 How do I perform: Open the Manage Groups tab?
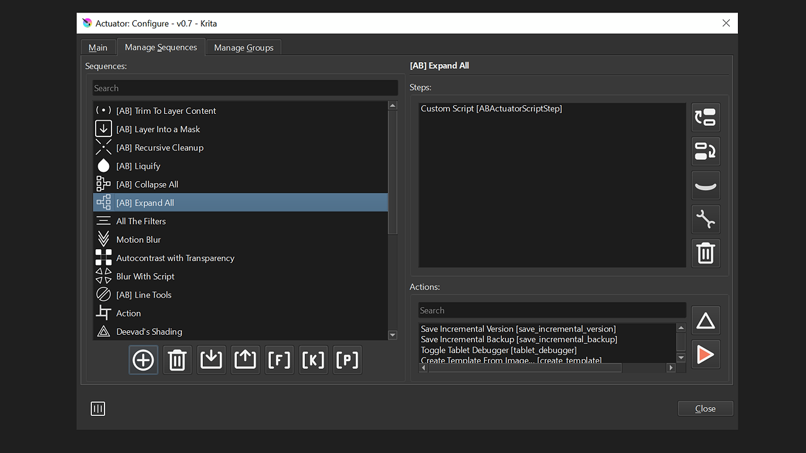tap(244, 48)
